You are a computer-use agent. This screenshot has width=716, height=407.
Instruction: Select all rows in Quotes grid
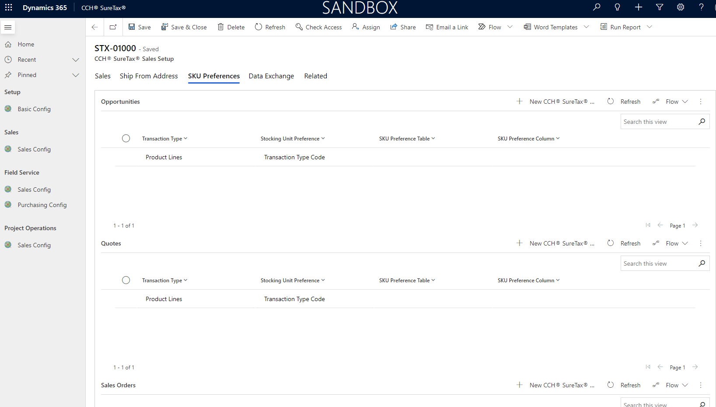click(x=126, y=280)
